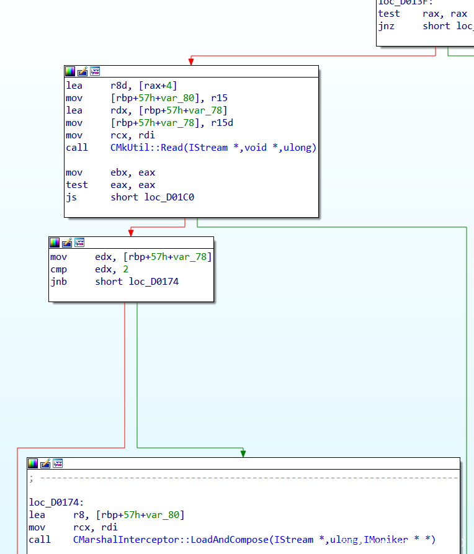Click the red arrowhead entering the CMkUtil::Read block
Screen dimensions: 474x554
pos(191,61)
